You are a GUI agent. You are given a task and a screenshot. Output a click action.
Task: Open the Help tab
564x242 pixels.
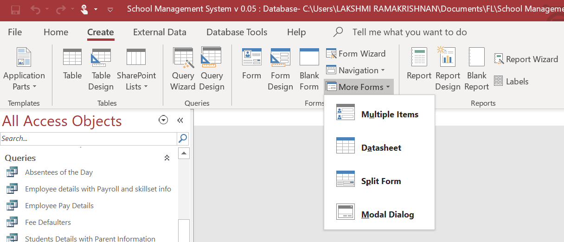tap(296, 32)
